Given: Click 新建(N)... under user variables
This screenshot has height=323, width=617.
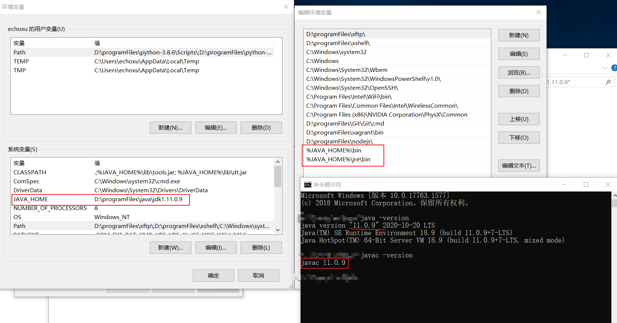Looking at the screenshot, I should click(x=170, y=128).
